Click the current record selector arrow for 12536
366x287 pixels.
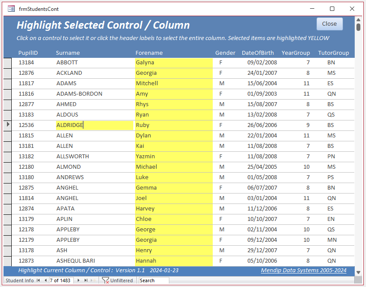8,124
